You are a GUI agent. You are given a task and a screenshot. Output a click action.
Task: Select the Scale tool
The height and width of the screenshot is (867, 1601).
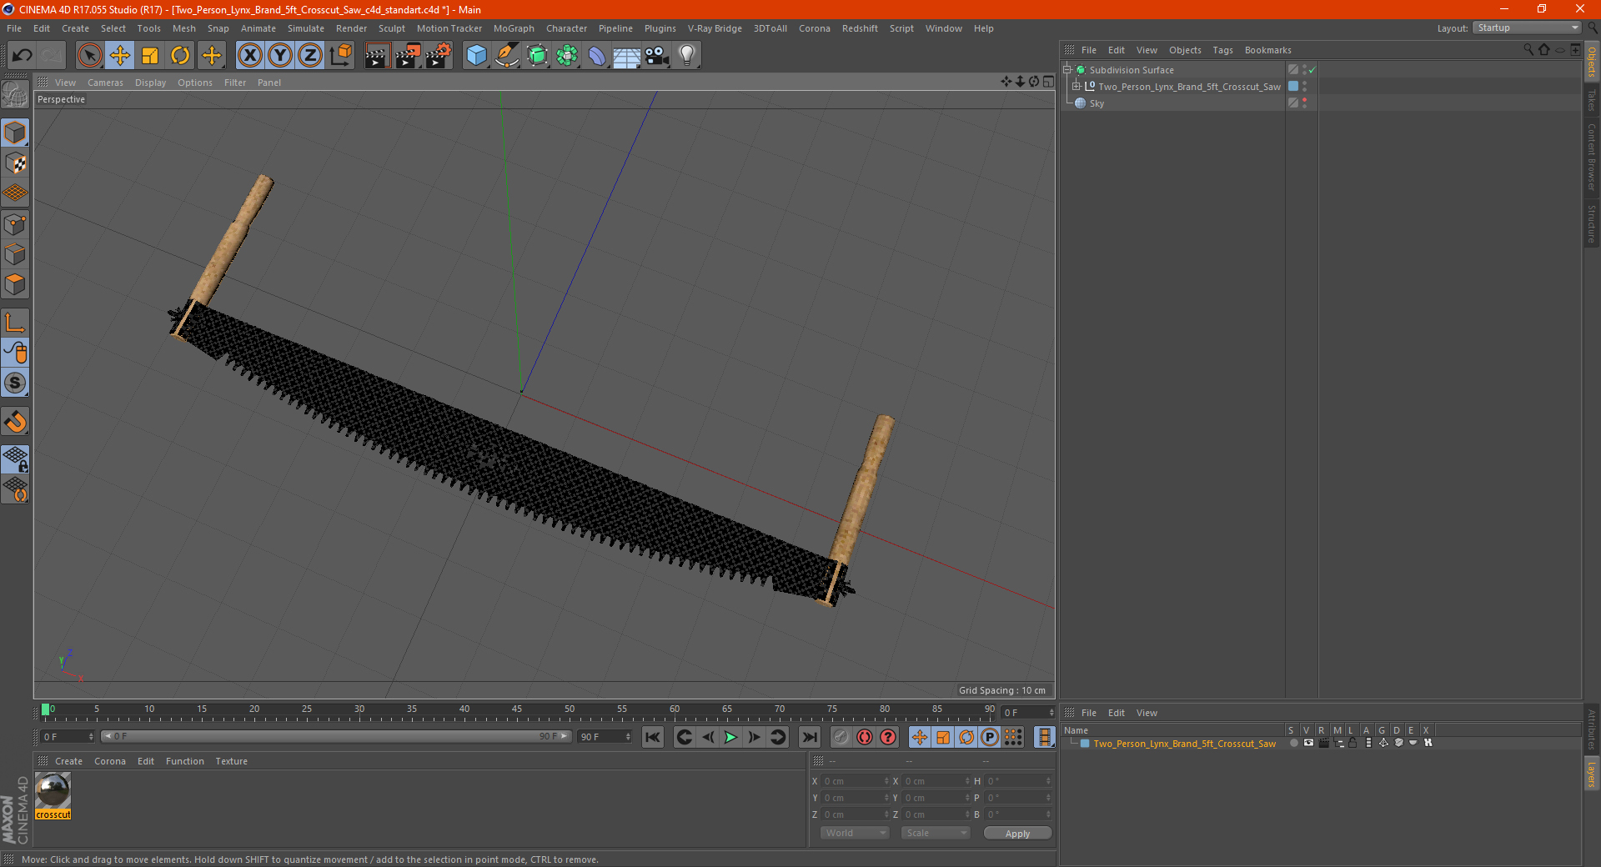(x=150, y=56)
